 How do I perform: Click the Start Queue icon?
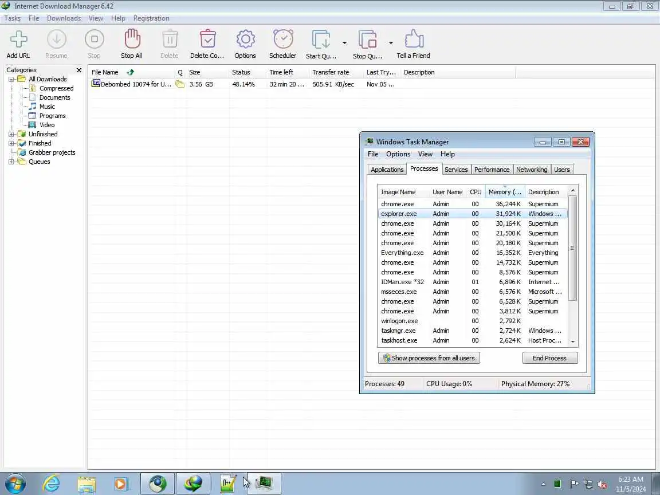(321, 40)
